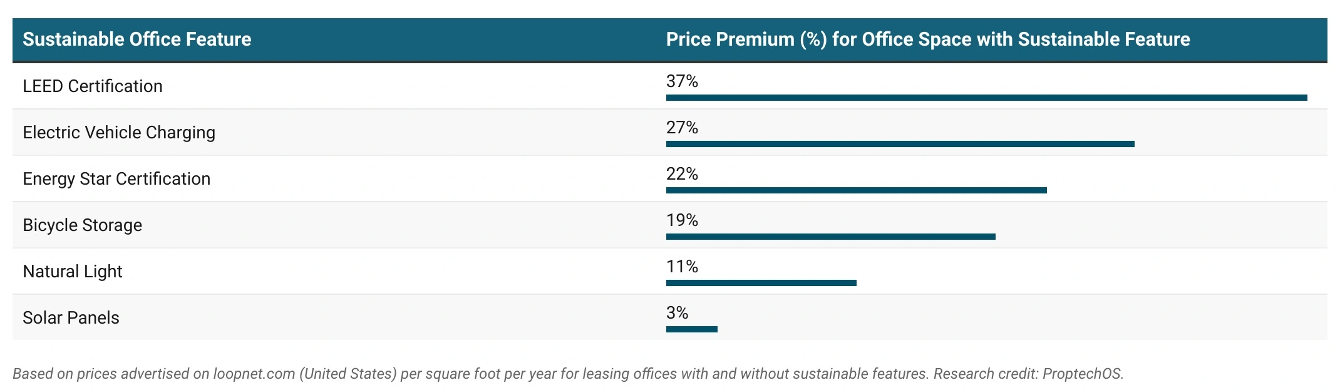
Task: Click the 11% premium value
Action: pos(682,267)
